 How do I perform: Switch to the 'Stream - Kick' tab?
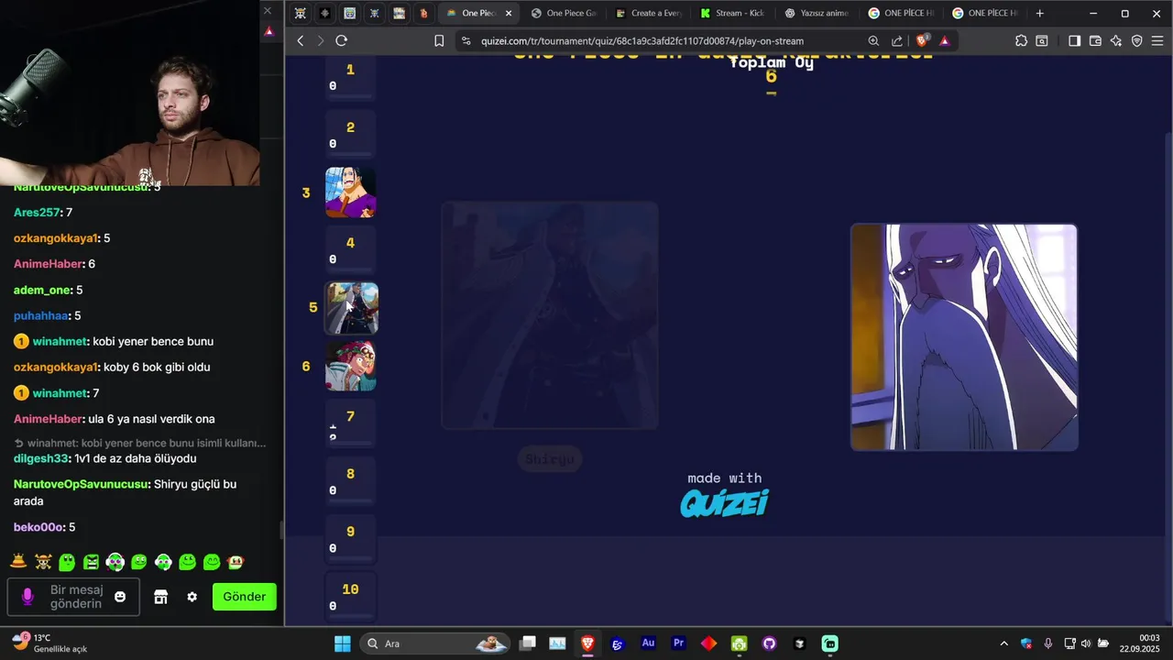click(734, 14)
